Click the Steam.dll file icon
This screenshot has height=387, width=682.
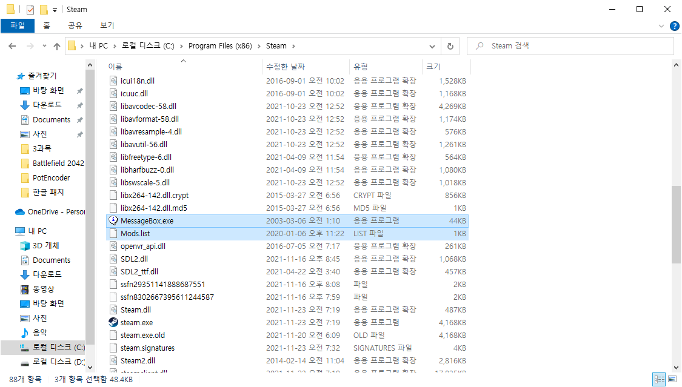click(113, 309)
